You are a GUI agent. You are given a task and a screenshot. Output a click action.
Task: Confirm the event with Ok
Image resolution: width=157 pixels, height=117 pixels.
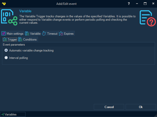tap(141, 107)
